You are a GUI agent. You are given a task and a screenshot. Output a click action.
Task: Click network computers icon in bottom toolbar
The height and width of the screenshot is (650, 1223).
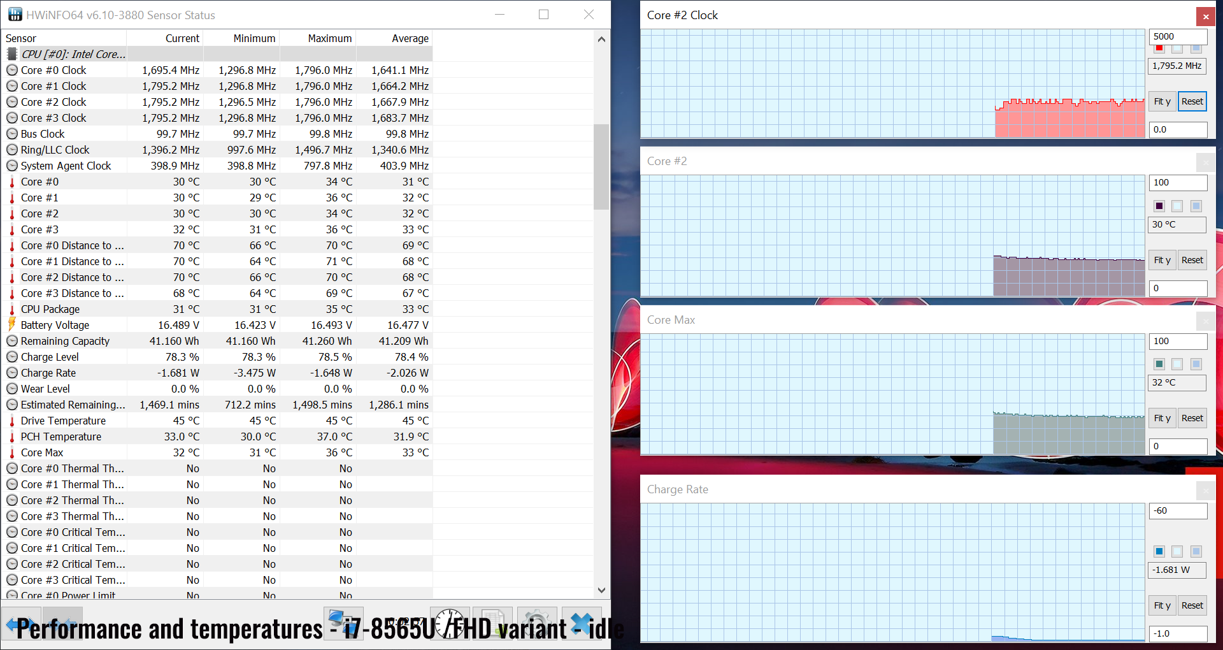[x=344, y=625]
